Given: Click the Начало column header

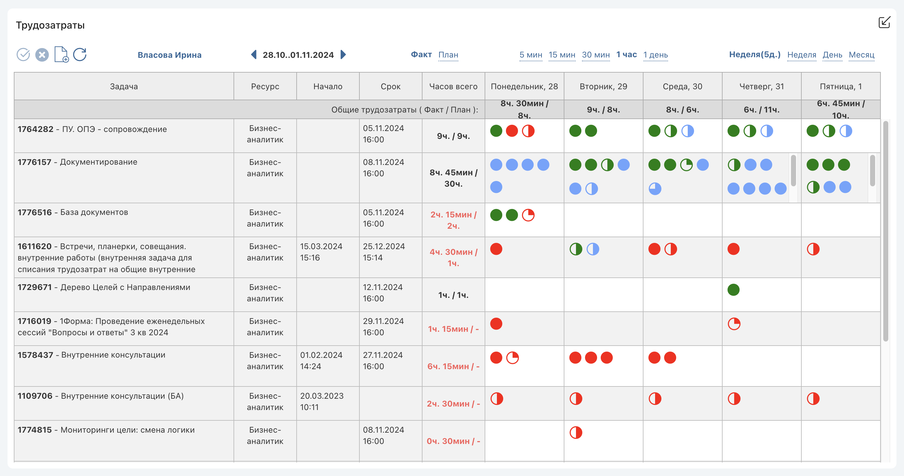Looking at the screenshot, I should point(328,86).
